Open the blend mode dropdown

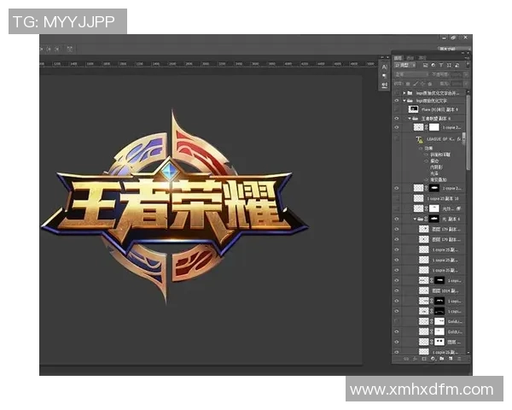(410, 75)
